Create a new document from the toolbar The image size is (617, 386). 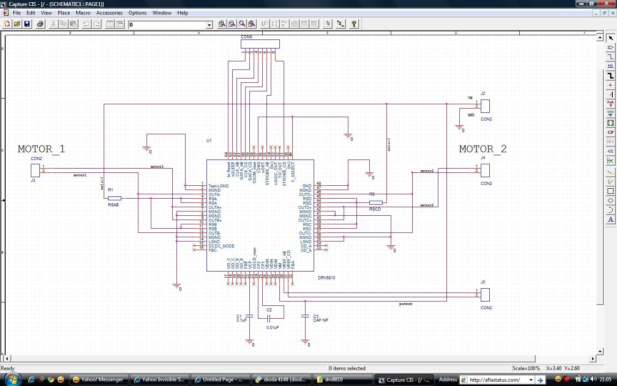pos(7,24)
